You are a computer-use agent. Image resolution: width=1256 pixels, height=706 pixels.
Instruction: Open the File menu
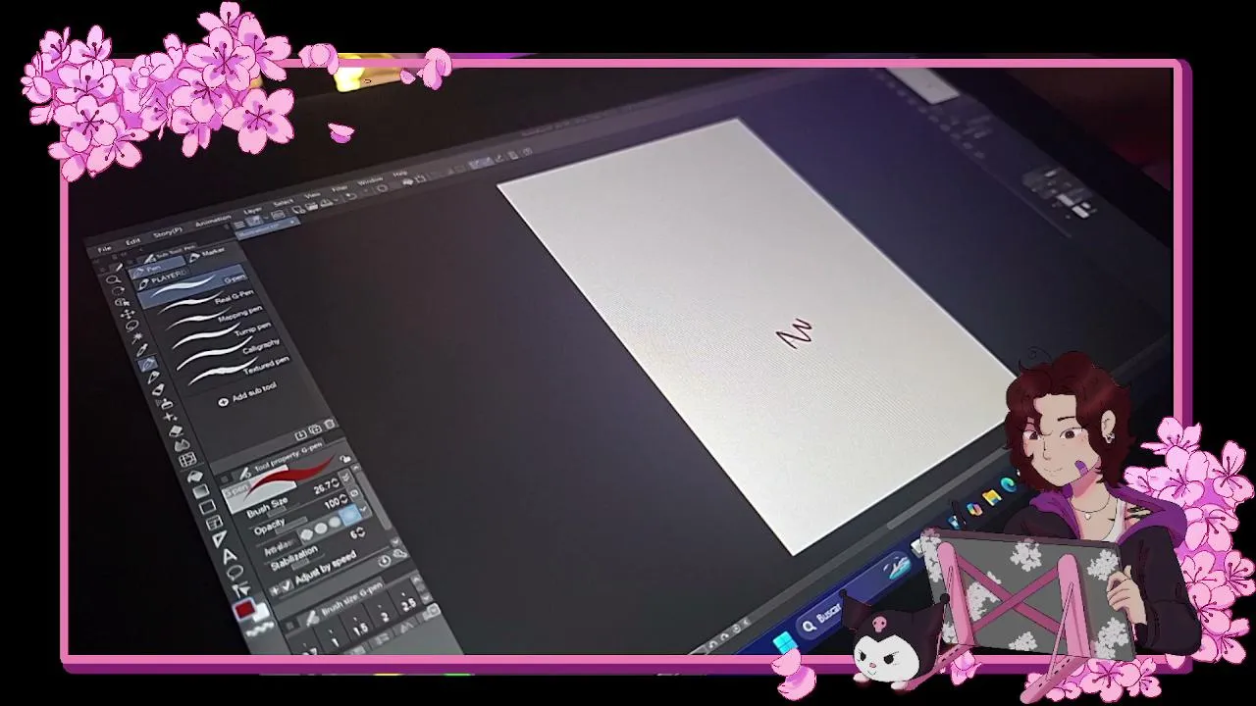point(105,249)
